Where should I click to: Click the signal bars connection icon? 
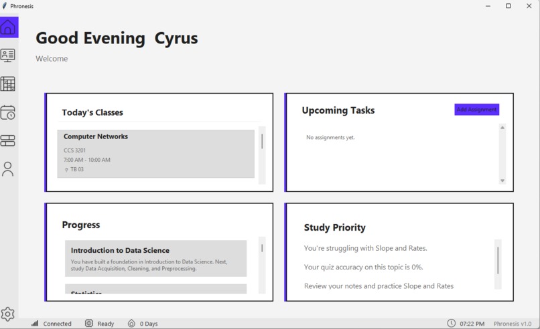pyautogui.click(x=35, y=323)
